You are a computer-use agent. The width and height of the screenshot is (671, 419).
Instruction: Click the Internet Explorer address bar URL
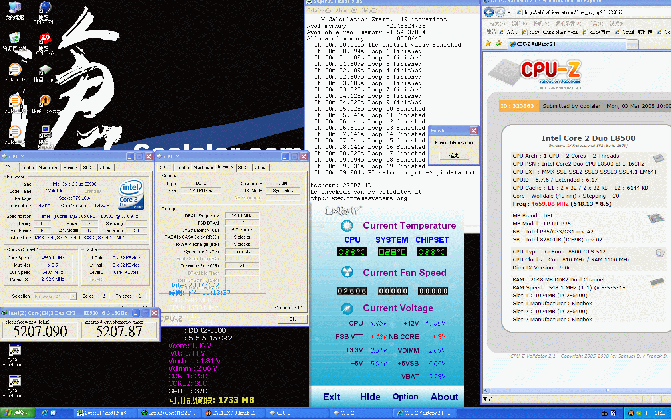click(573, 12)
